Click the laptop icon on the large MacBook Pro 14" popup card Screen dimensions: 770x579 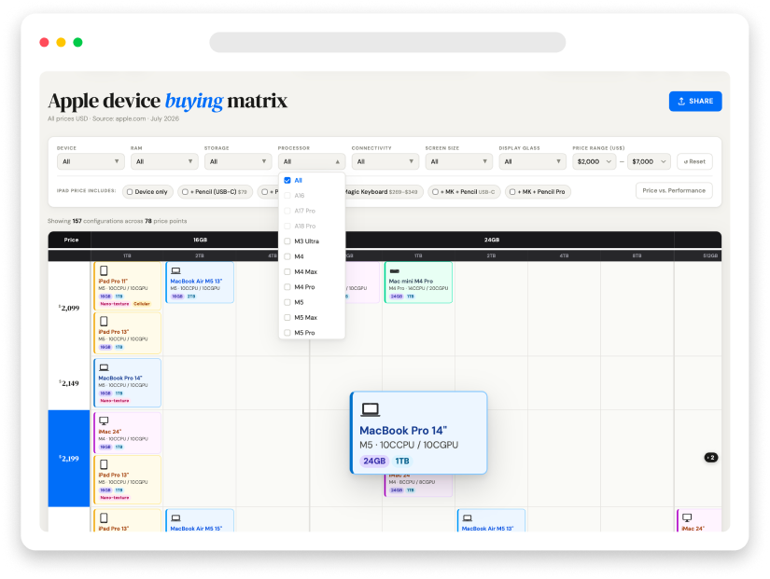[x=371, y=409]
